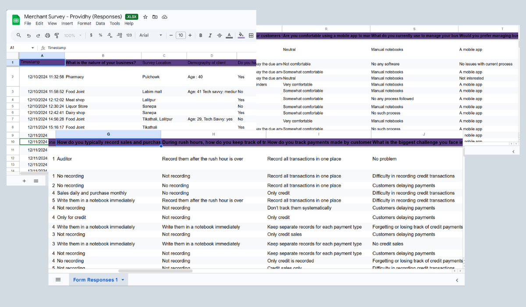The height and width of the screenshot is (307, 526).
Task: Open the fill color picker
Action: 241,35
